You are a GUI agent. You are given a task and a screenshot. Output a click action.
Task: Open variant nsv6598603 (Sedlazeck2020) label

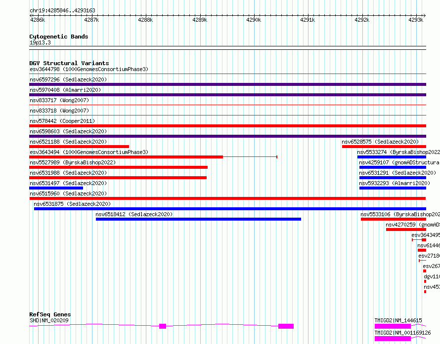[x=68, y=131]
